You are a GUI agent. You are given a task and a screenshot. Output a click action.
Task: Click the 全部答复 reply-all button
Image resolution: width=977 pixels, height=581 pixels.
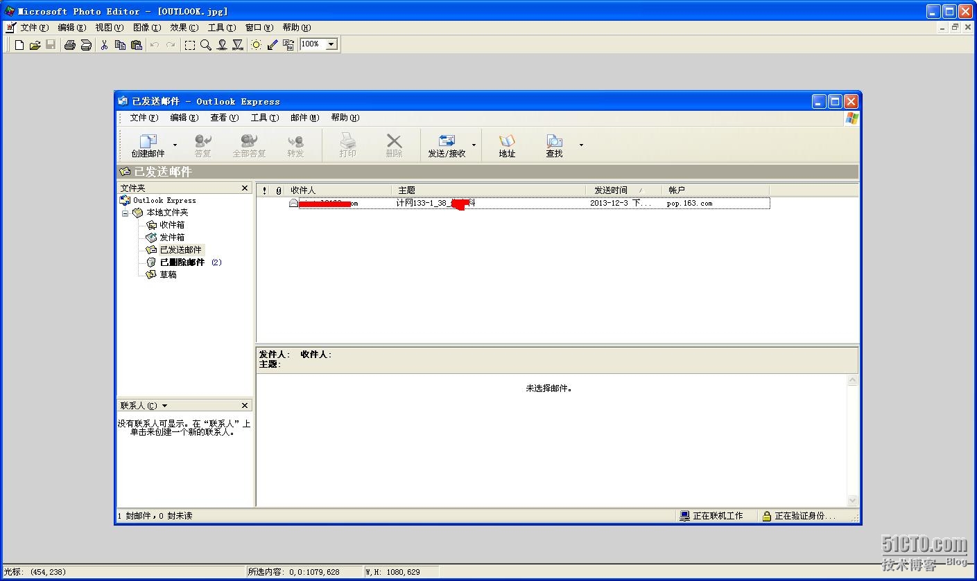(249, 145)
